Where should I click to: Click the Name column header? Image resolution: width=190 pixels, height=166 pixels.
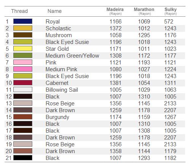(55, 11)
